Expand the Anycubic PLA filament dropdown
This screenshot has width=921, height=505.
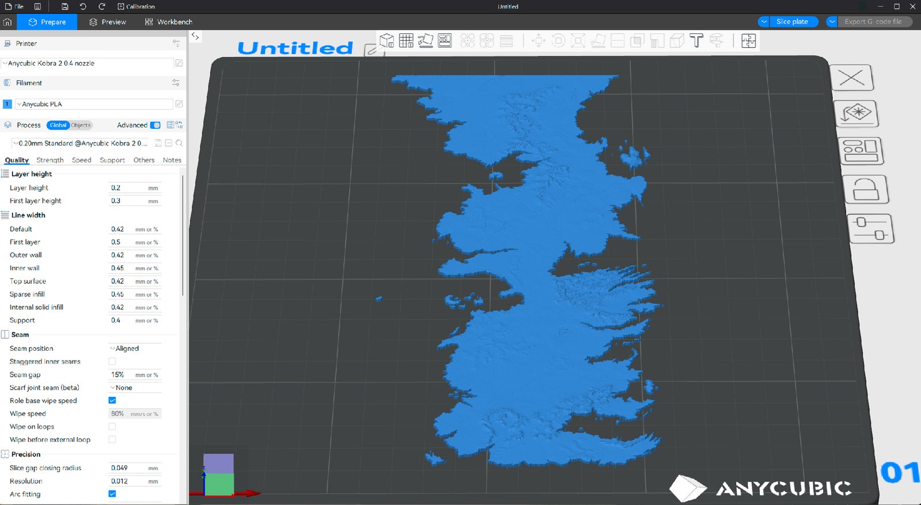[95, 104]
